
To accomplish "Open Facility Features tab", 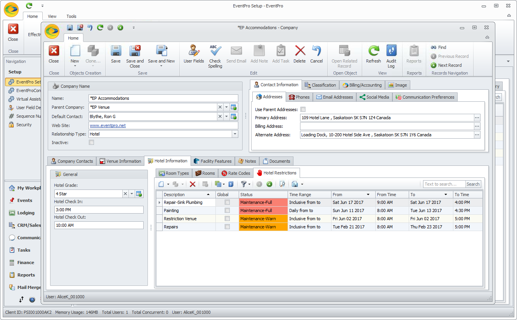I will tap(213, 161).
